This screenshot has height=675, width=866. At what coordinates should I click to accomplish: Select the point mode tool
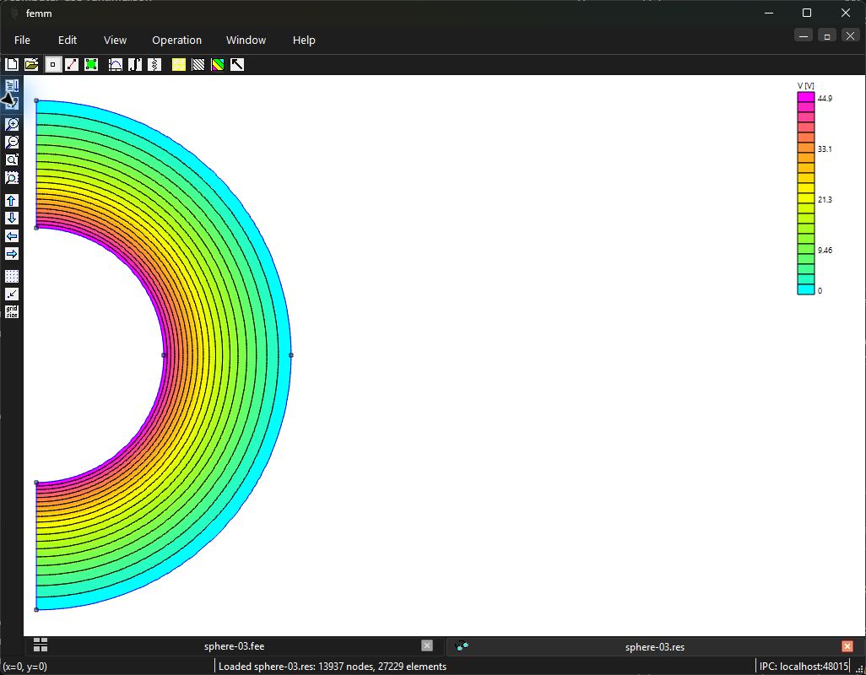coord(52,65)
